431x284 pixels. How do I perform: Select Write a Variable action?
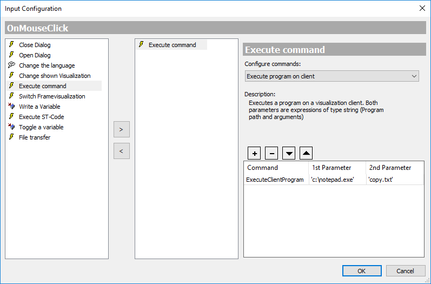pos(39,107)
